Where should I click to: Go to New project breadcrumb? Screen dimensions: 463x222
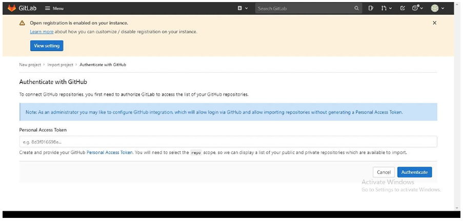point(30,64)
